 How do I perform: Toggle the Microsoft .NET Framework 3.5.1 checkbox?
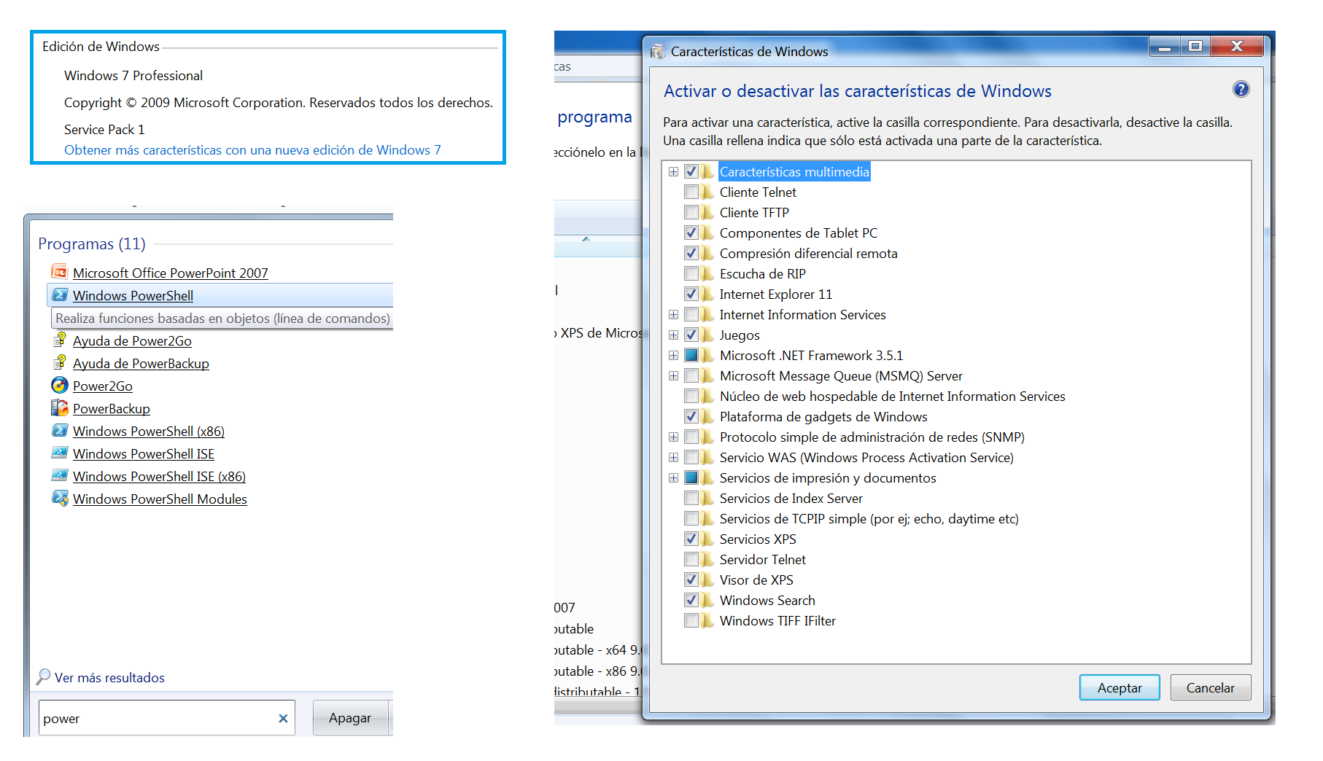point(691,355)
